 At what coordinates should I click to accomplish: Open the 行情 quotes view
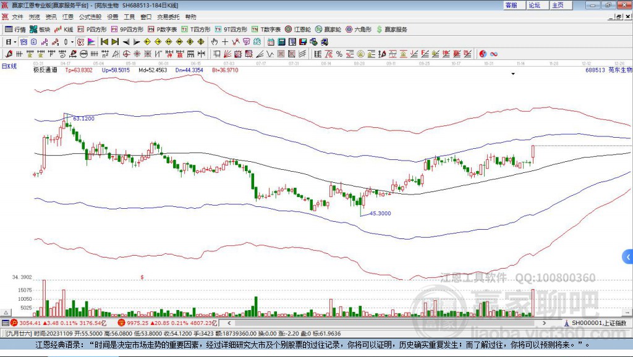[15, 30]
